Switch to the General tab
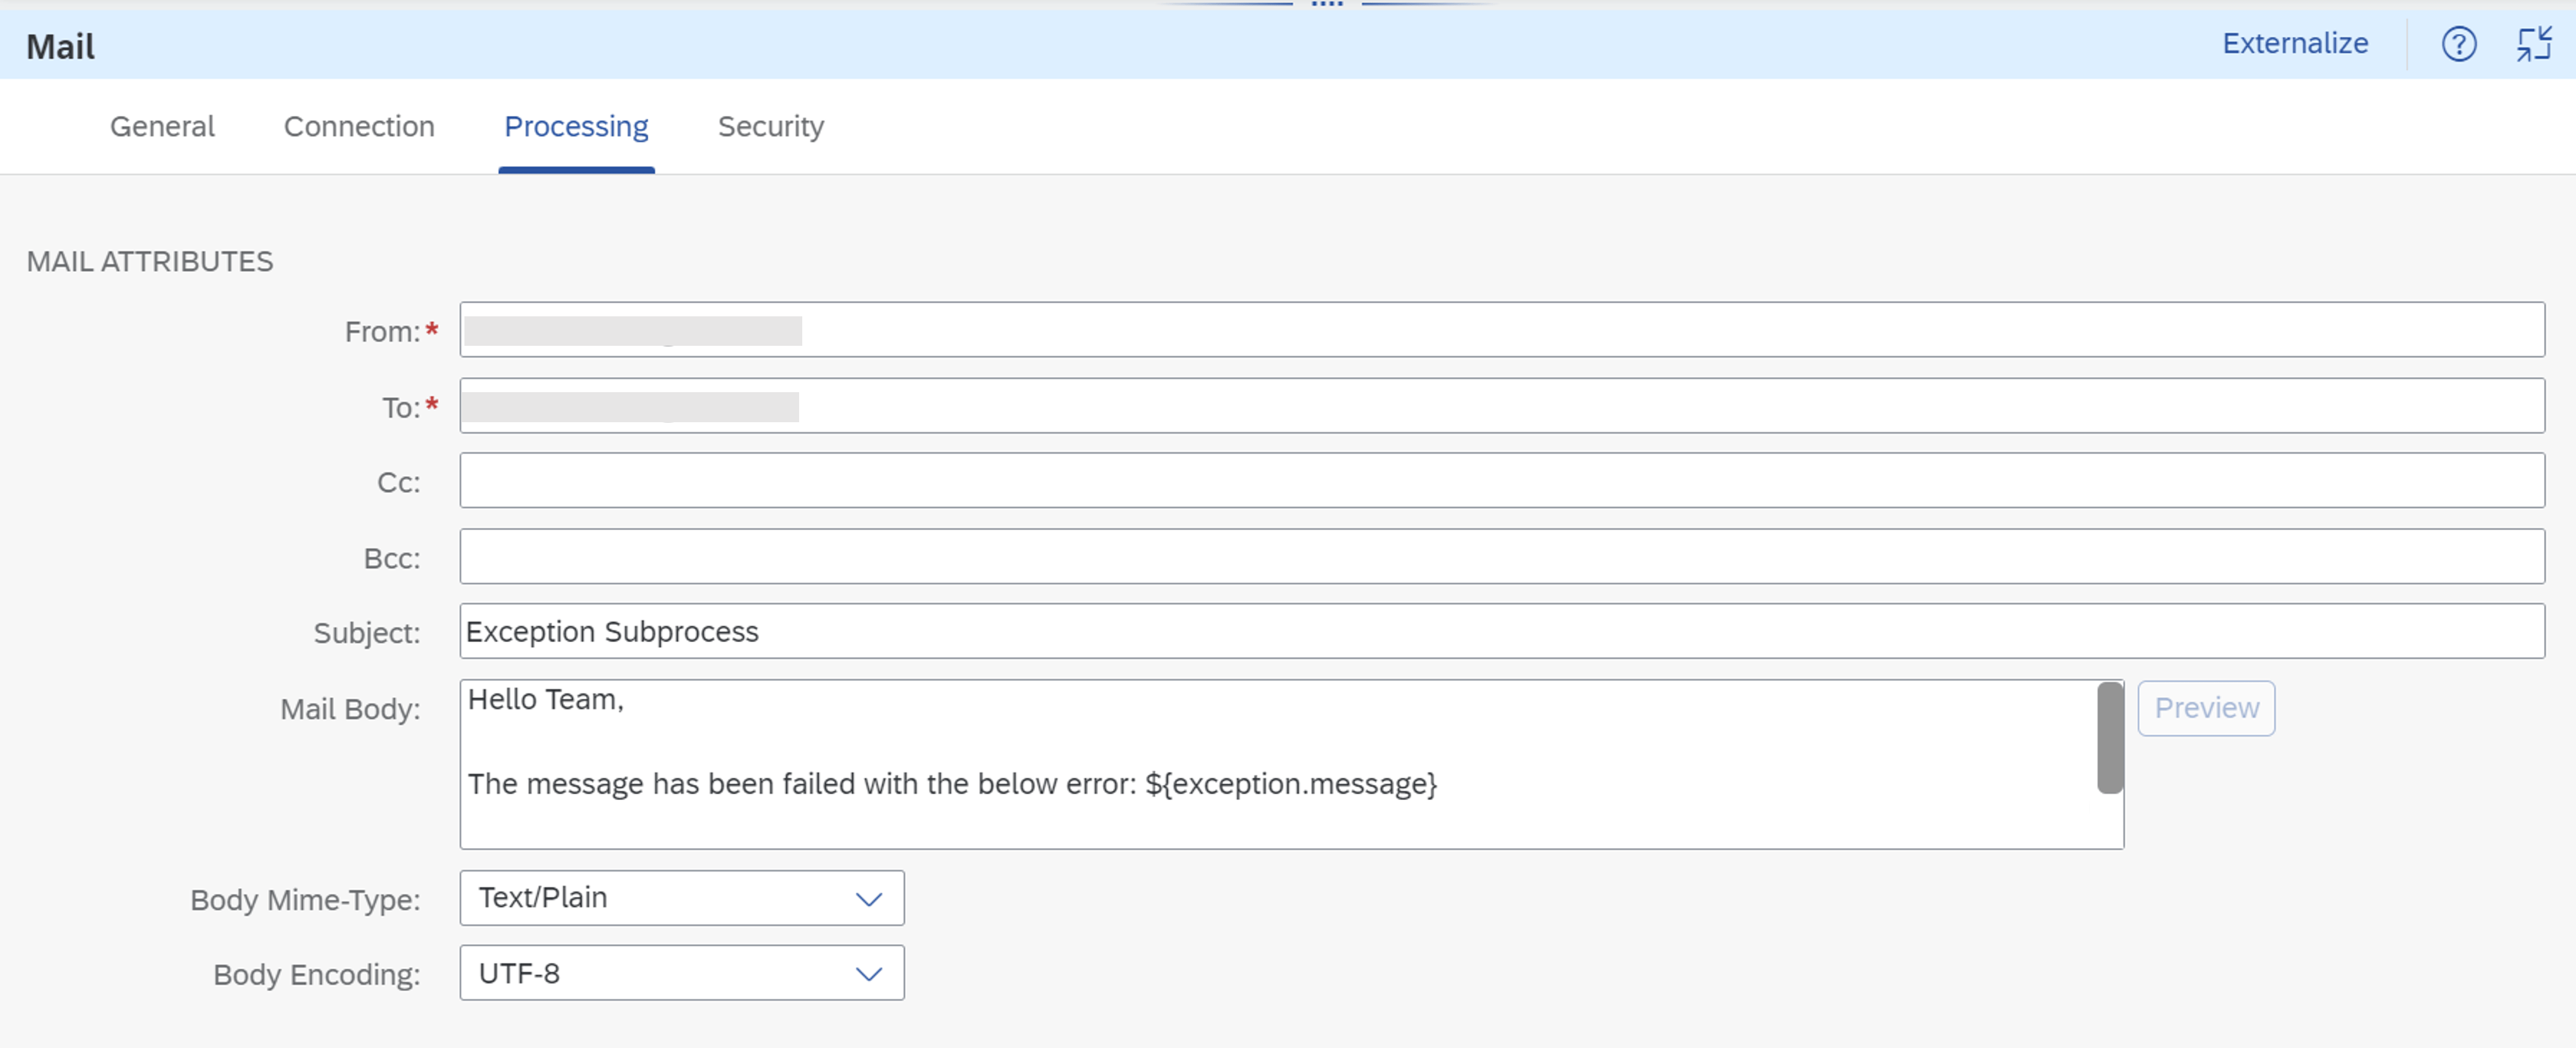 pos(162,126)
